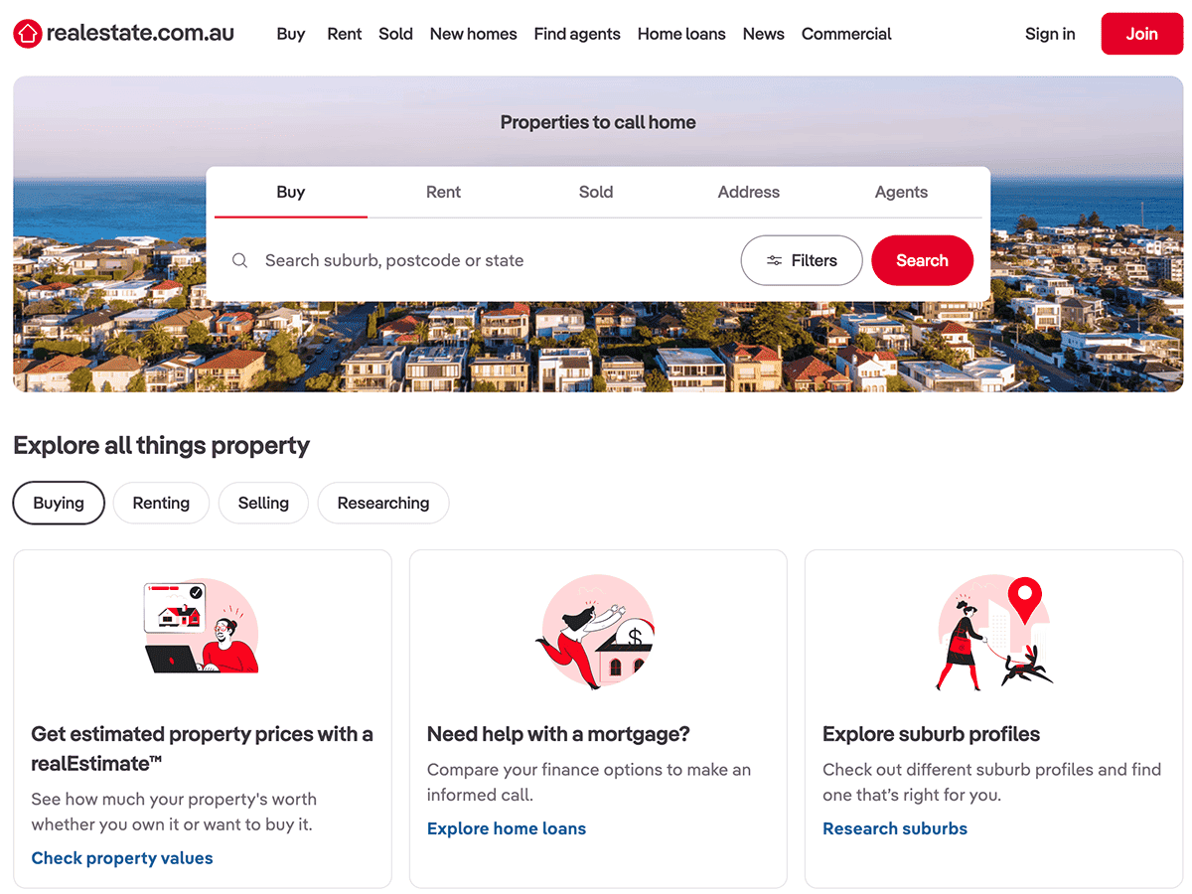This screenshot has width=1192, height=894.
Task: Open Home loans in top navigation
Action: [681, 34]
